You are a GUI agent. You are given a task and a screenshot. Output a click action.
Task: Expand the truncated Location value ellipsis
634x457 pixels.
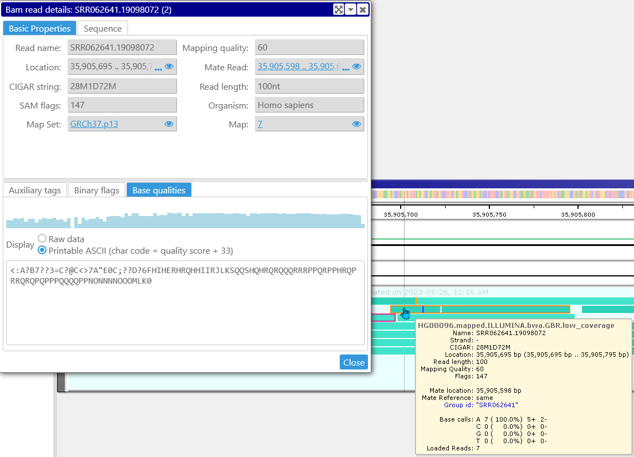(x=158, y=69)
